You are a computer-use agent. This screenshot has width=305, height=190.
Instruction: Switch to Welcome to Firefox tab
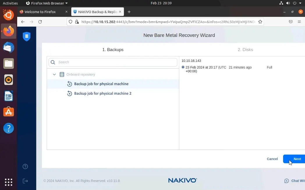click(43, 12)
